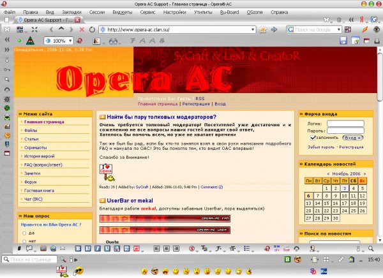
Task: Open the gear icon in the left sidebar
Action: click(7, 99)
